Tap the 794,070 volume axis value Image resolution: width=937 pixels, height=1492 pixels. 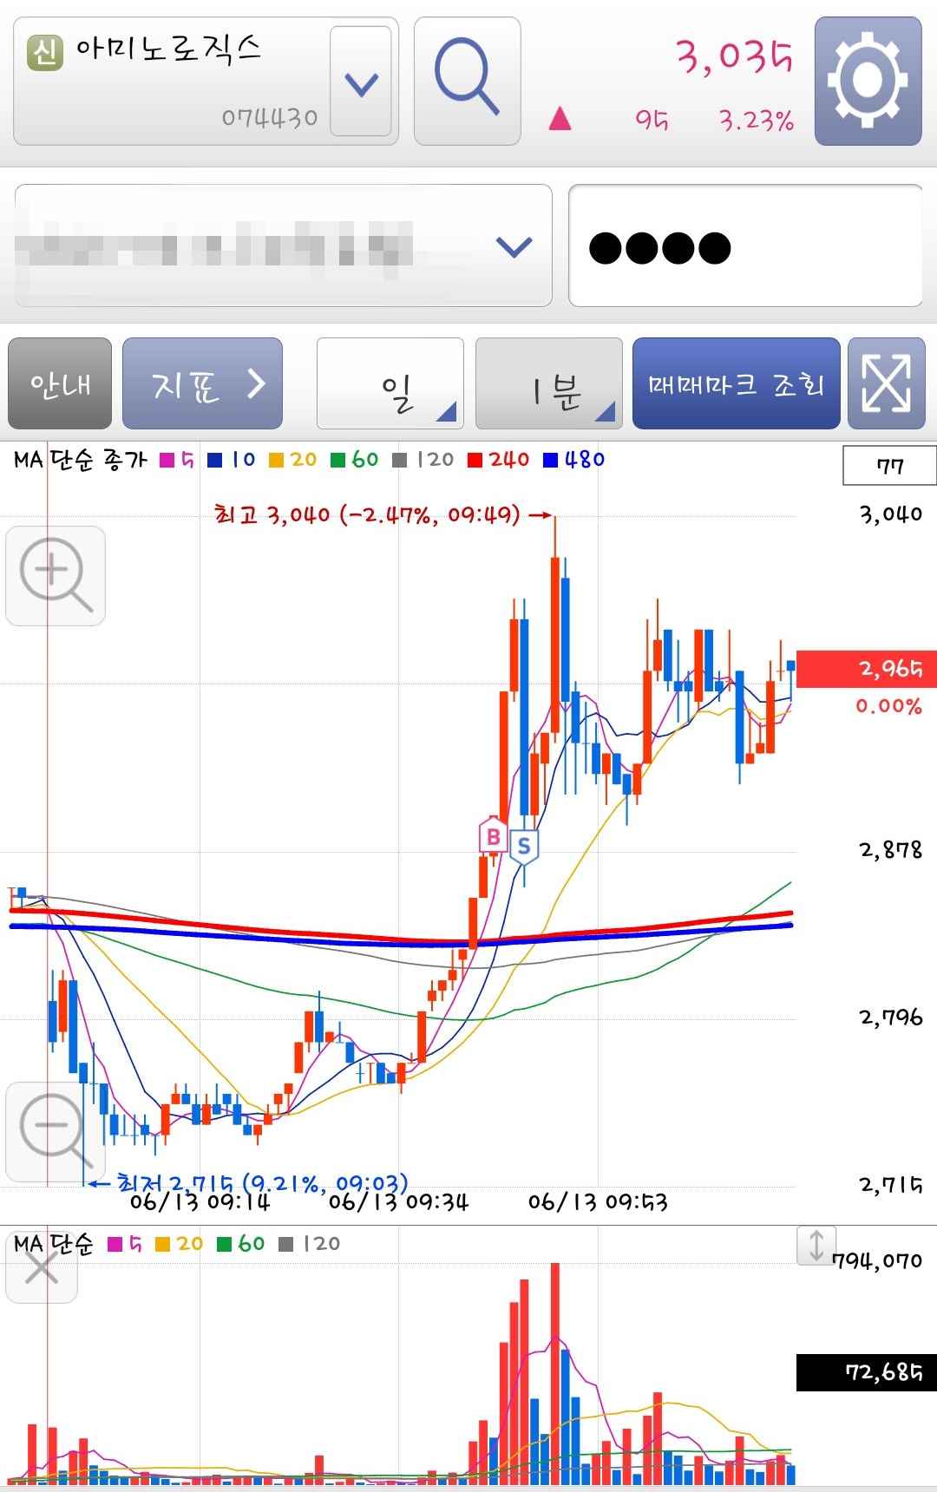879,1260
